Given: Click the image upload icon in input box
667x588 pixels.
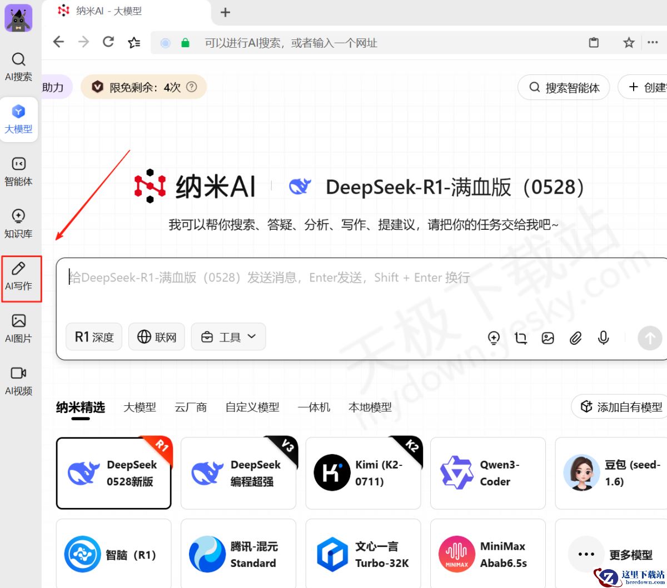Looking at the screenshot, I should click(x=548, y=338).
